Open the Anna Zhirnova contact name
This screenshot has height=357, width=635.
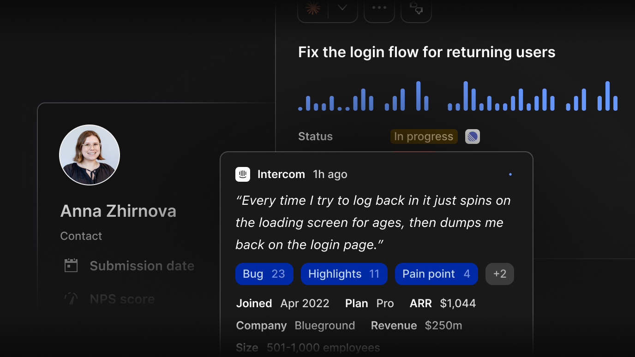pos(118,211)
